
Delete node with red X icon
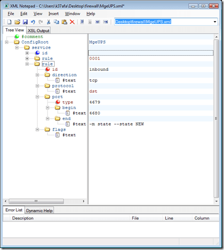tap(72, 22)
